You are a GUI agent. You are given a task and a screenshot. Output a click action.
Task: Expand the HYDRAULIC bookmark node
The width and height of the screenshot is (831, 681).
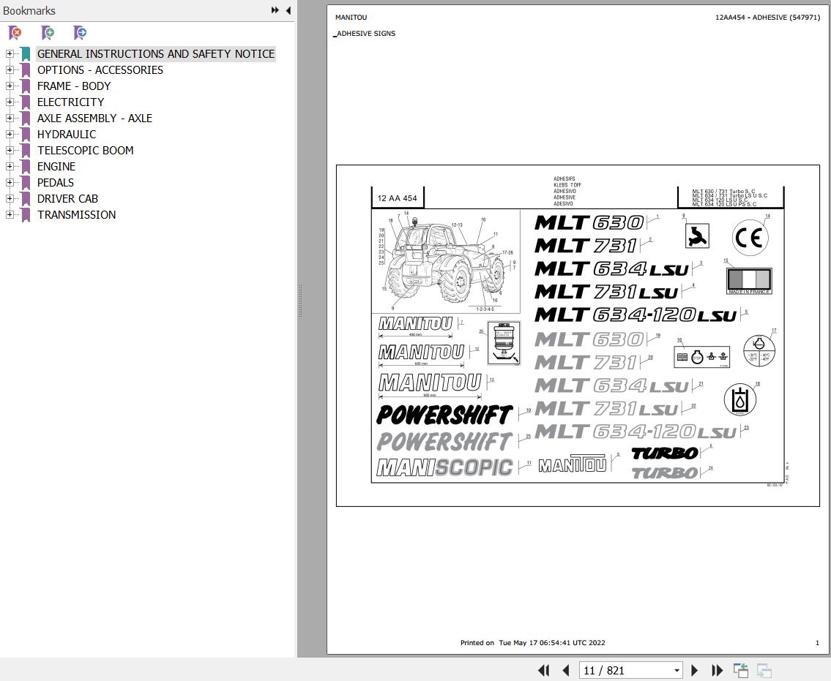(x=8, y=135)
